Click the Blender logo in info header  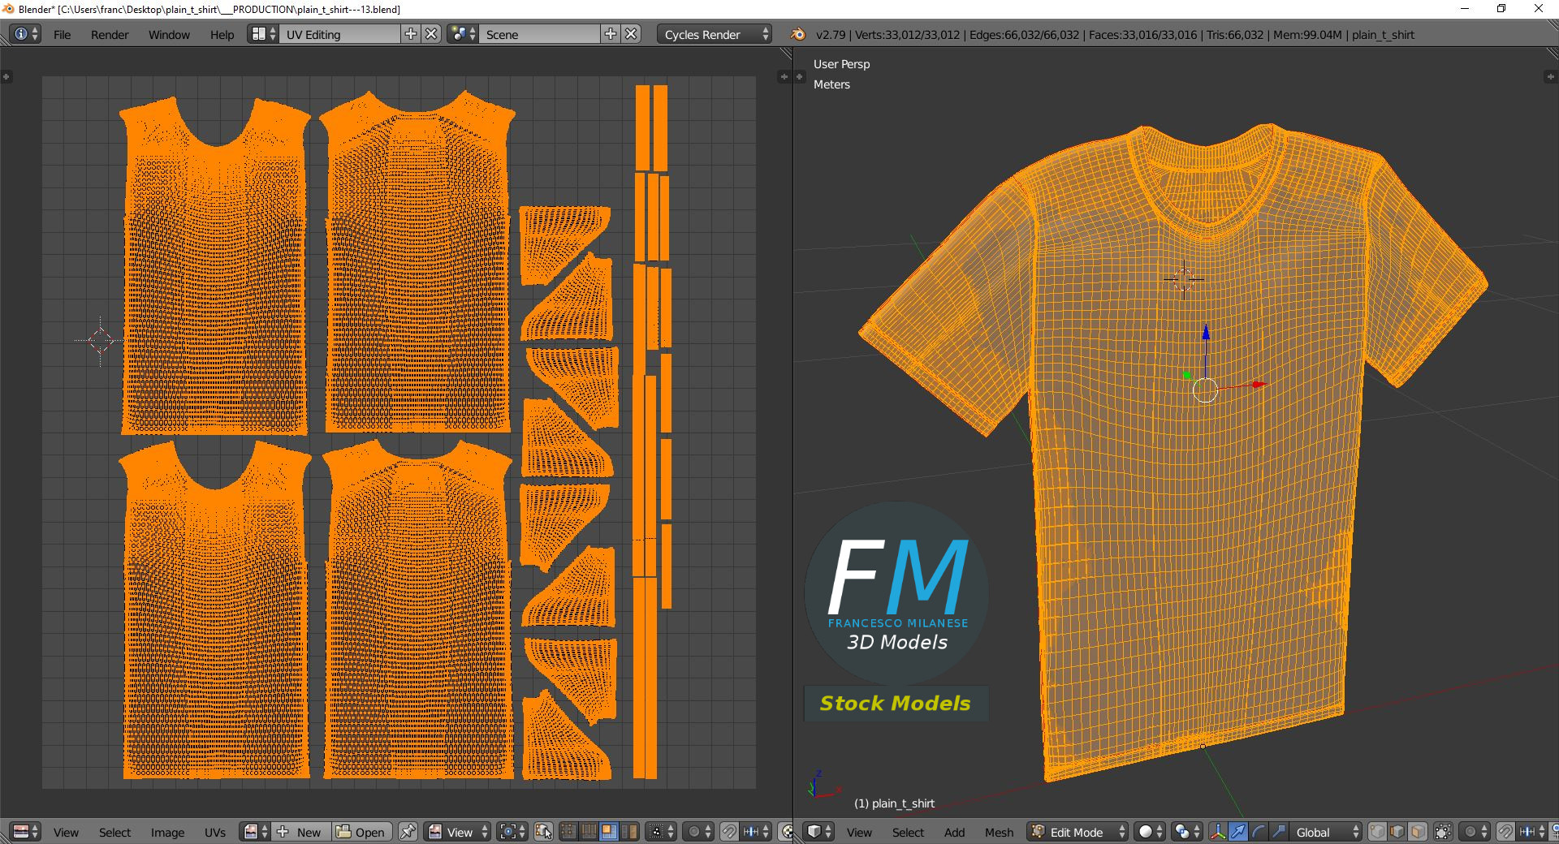pyautogui.click(x=797, y=34)
